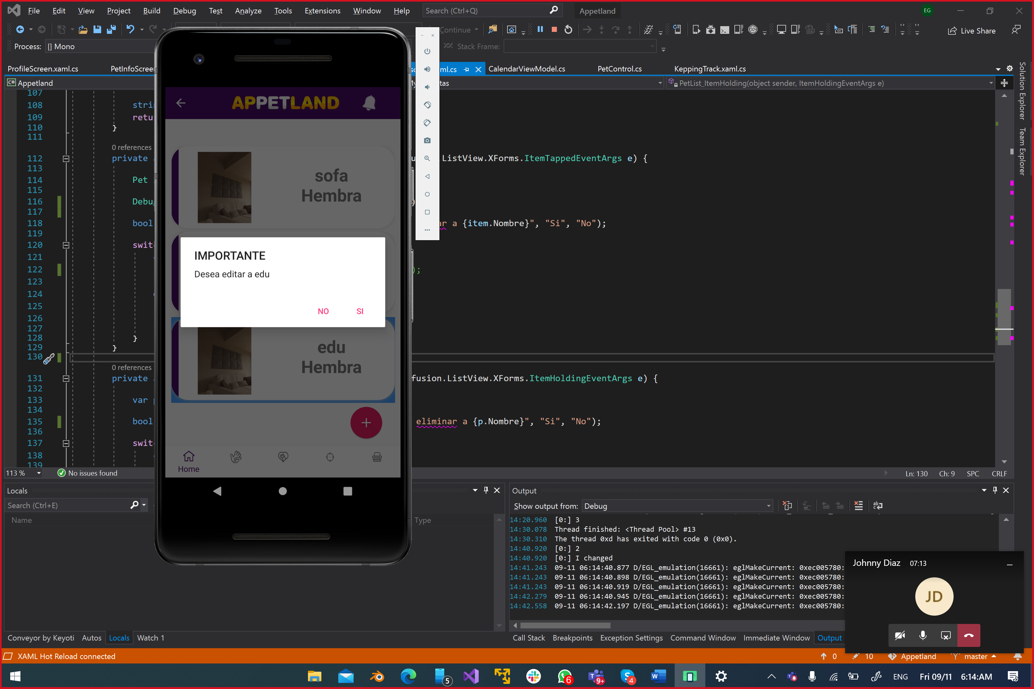The image size is (1034, 689).
Task: Open the Show output from Debug dropdown
Action: 677,506
